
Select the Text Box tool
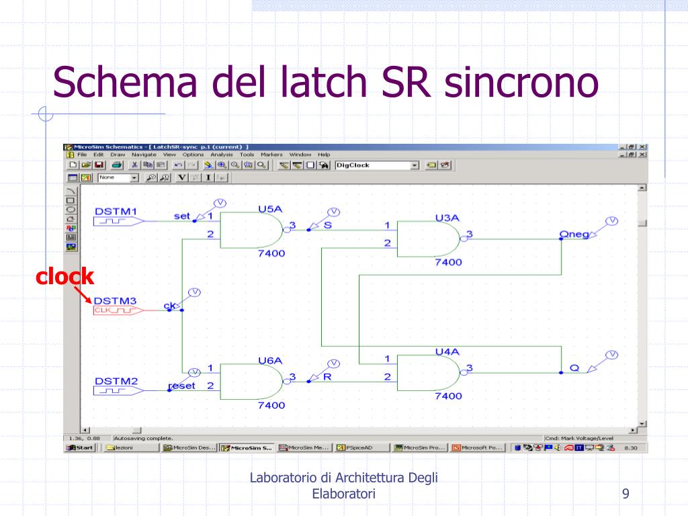point(71,237)
